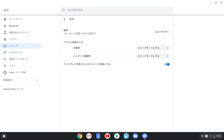
Task: Click the apps grid icon in the sidebar
Action: coord(5,66)
